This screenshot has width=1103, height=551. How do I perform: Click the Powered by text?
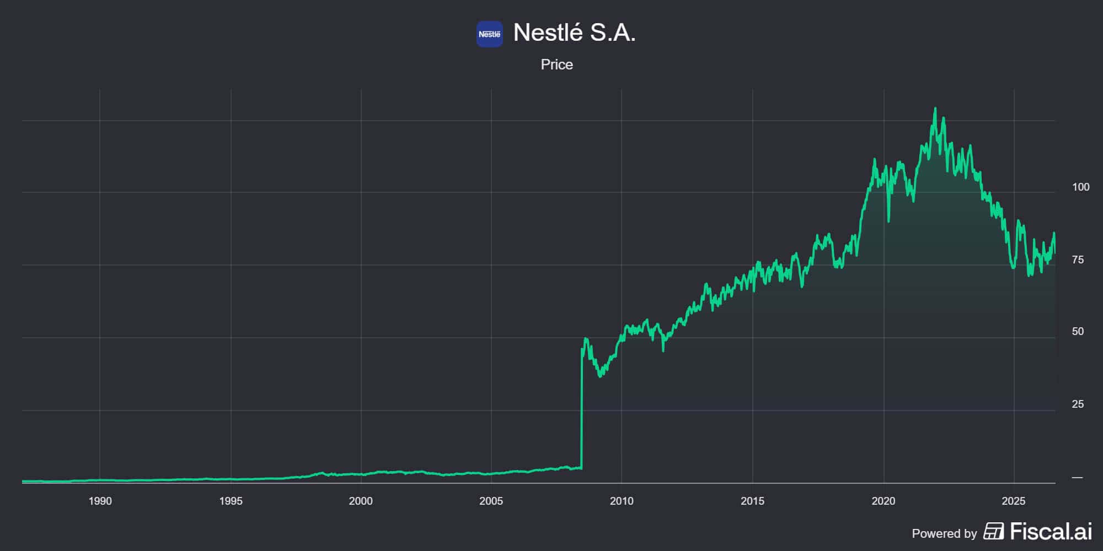coord(944,533)
